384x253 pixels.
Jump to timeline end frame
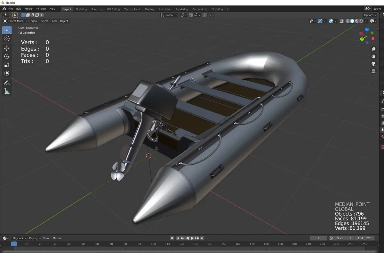[x=202, y=238]
